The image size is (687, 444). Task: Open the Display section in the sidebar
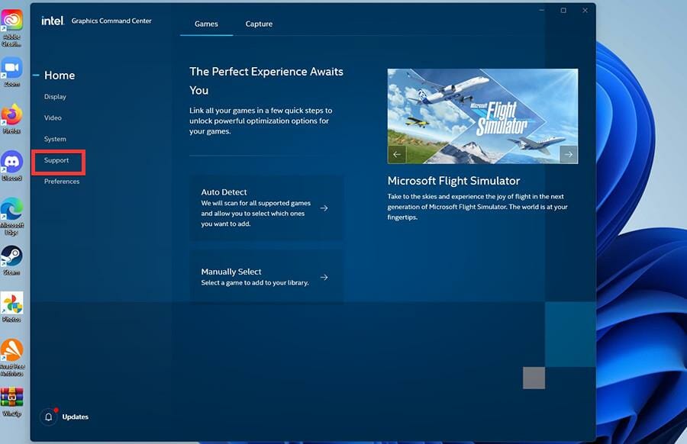tap(55, 97)
